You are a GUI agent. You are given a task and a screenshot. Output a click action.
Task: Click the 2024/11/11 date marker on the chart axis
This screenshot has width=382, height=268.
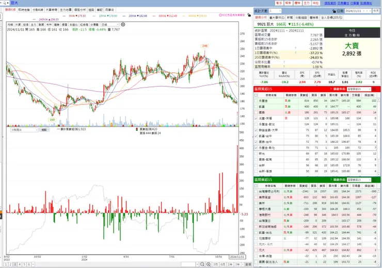[237, 257]
